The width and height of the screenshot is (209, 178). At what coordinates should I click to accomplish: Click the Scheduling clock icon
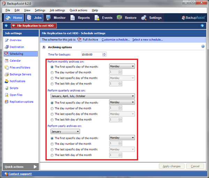coord(7,54)
